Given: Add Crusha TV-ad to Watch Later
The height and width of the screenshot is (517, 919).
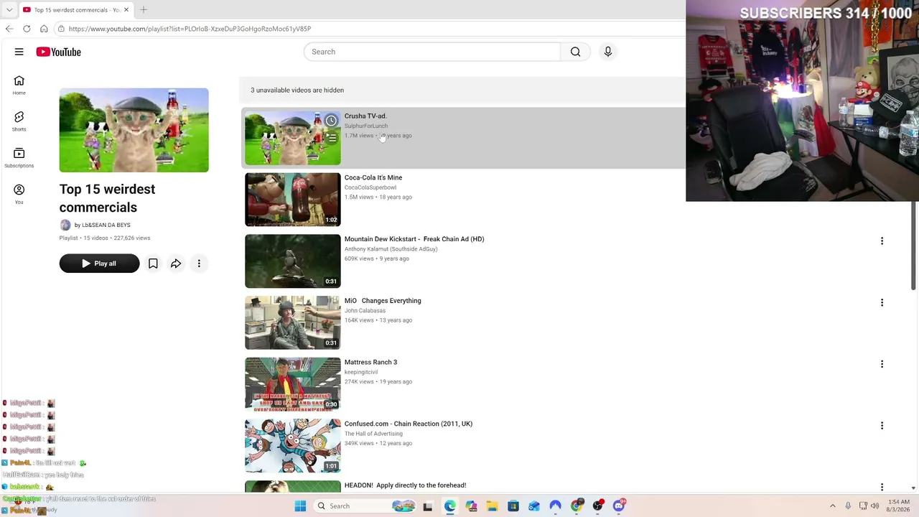Looking at the screenshot, I should point(331,121).
